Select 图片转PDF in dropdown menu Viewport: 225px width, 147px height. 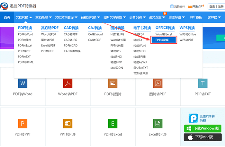point(48,40)
